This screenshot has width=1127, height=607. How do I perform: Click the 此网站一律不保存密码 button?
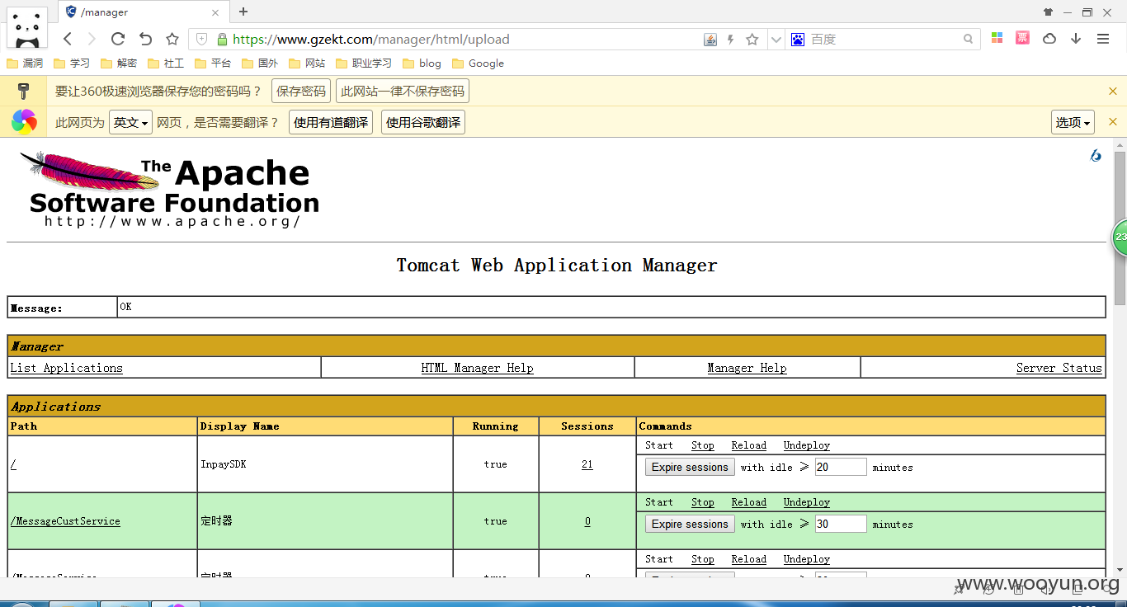(403, 92)
